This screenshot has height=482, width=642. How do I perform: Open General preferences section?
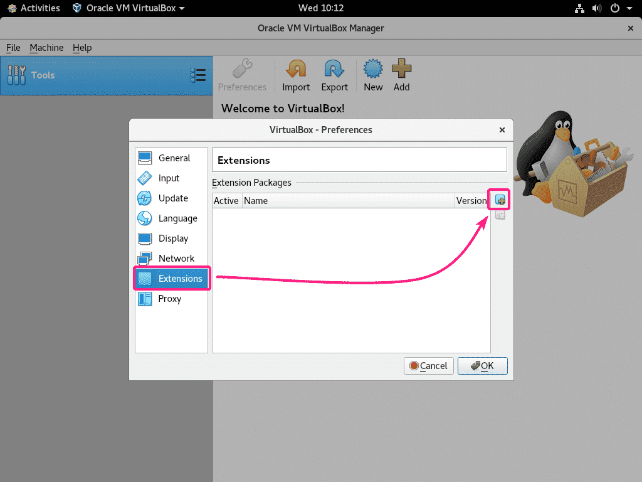point(172,158)
